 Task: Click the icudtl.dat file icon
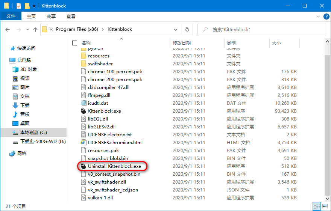(x=84, y=103)
